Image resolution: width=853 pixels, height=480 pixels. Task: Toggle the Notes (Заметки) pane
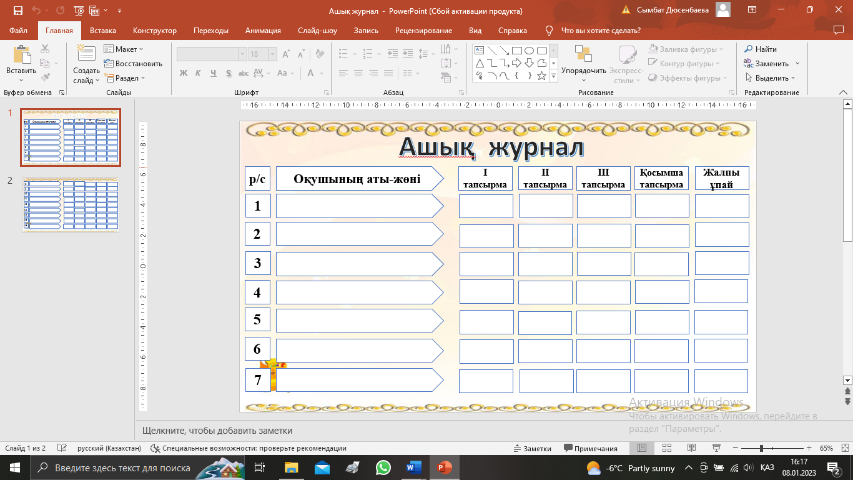(x=532, y=448)
